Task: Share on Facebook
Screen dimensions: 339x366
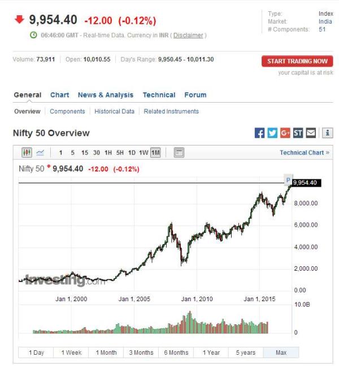Action: (259, 133)
